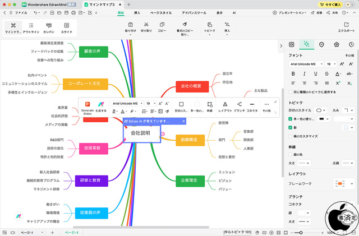Click the ブランチ icon in floating toolbar

[239, 105]
